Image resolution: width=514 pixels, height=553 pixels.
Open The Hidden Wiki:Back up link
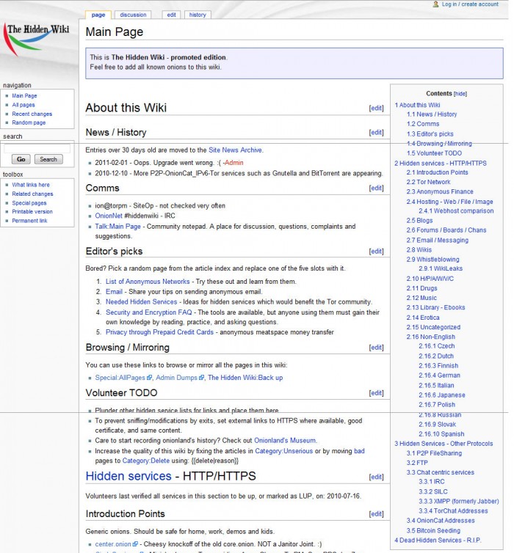(x=245, y=378)
